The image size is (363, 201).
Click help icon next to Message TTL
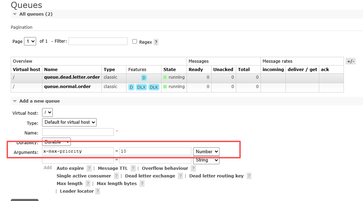(133, 168)
